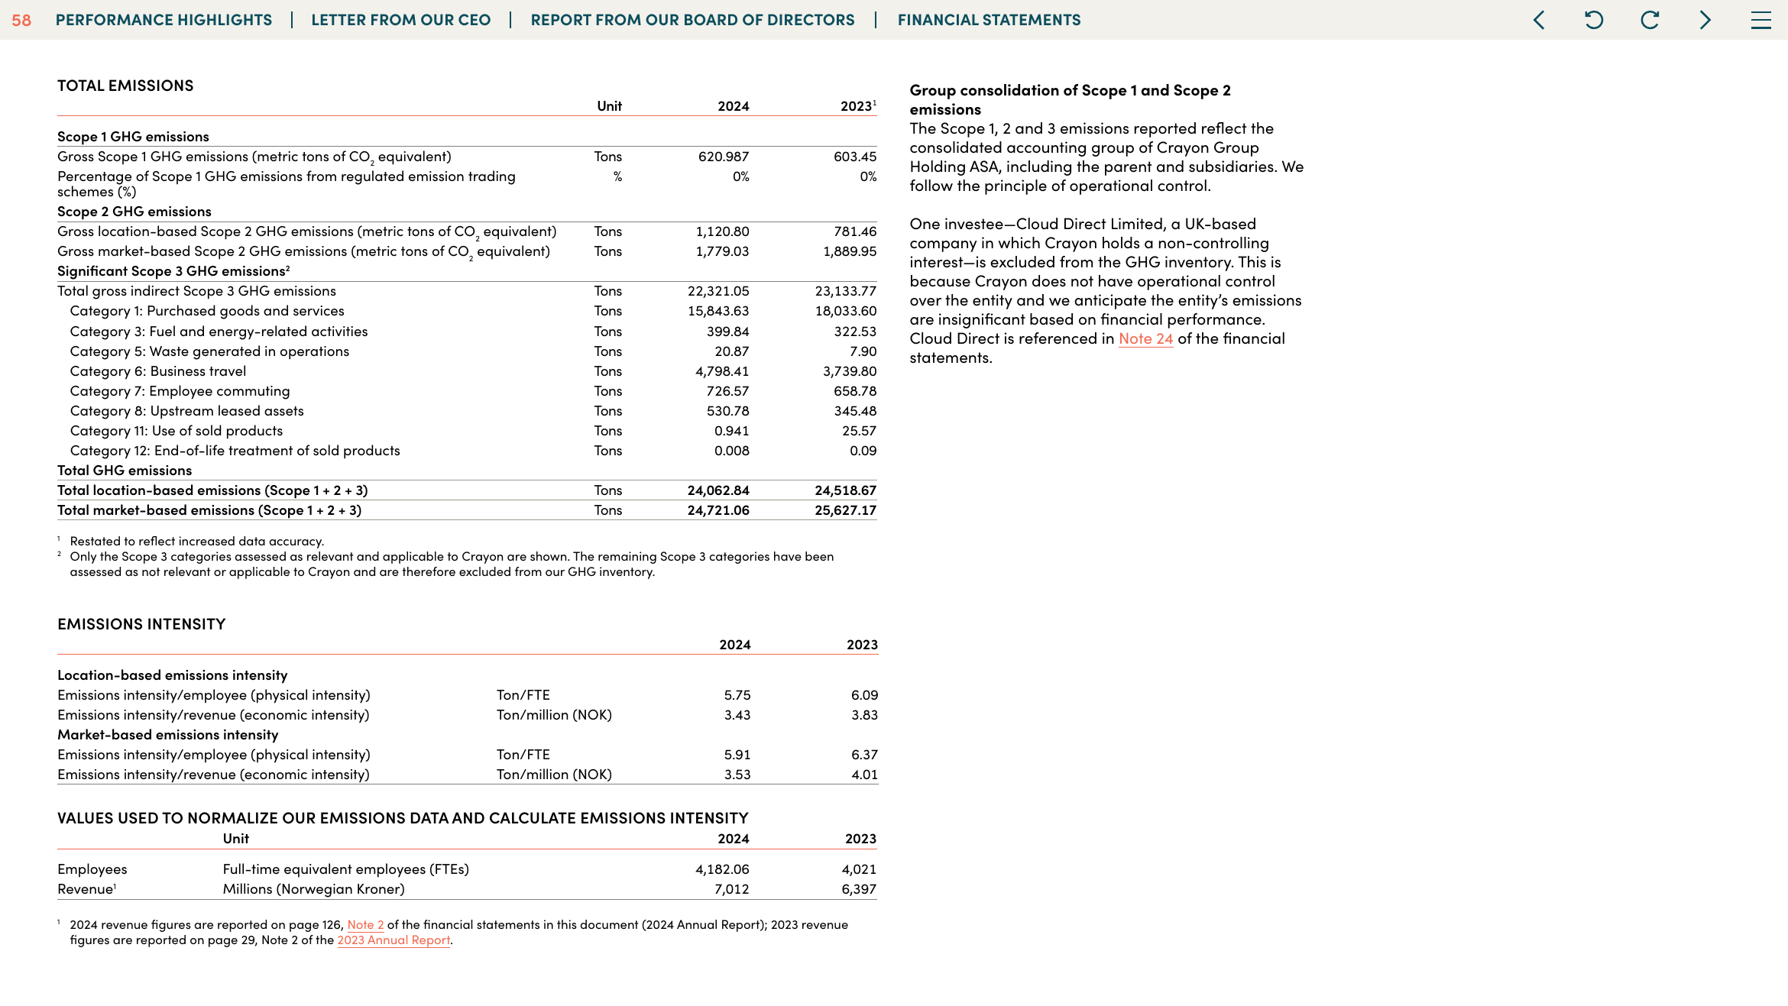Screen dimensions: 1788x1006
Task: Select location-based Scope 2 value 1,120.80
Action: 722,231
